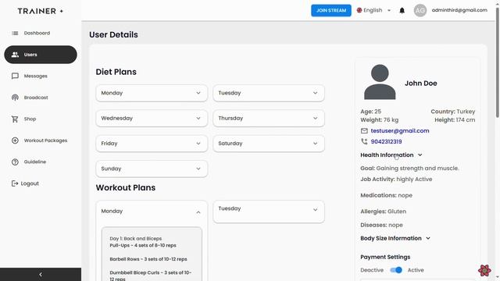
Task: Click the Dashboard list icon in sidebar
Action: (x=15, y=33)
